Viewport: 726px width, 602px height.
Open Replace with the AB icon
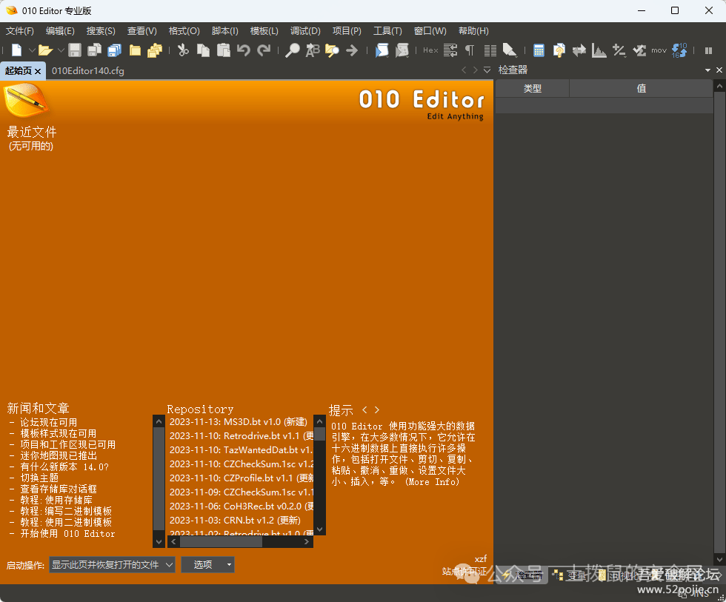[x=313, y=50]
